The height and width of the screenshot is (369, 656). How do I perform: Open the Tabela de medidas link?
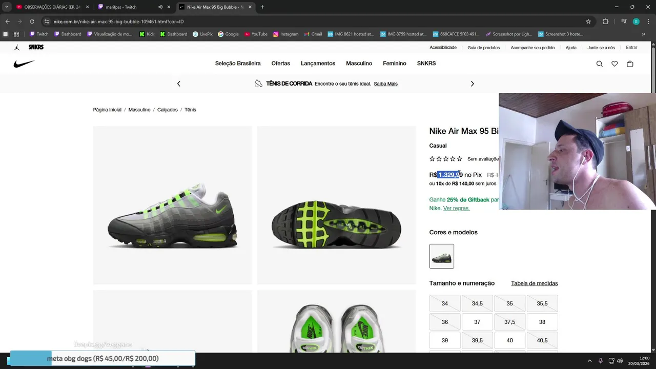tap(534, 283)
